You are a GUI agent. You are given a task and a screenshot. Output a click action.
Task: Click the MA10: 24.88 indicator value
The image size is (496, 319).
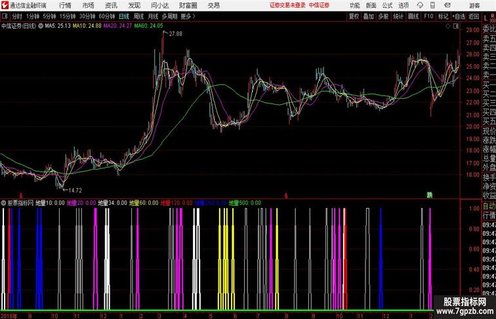tap(87, 26)
